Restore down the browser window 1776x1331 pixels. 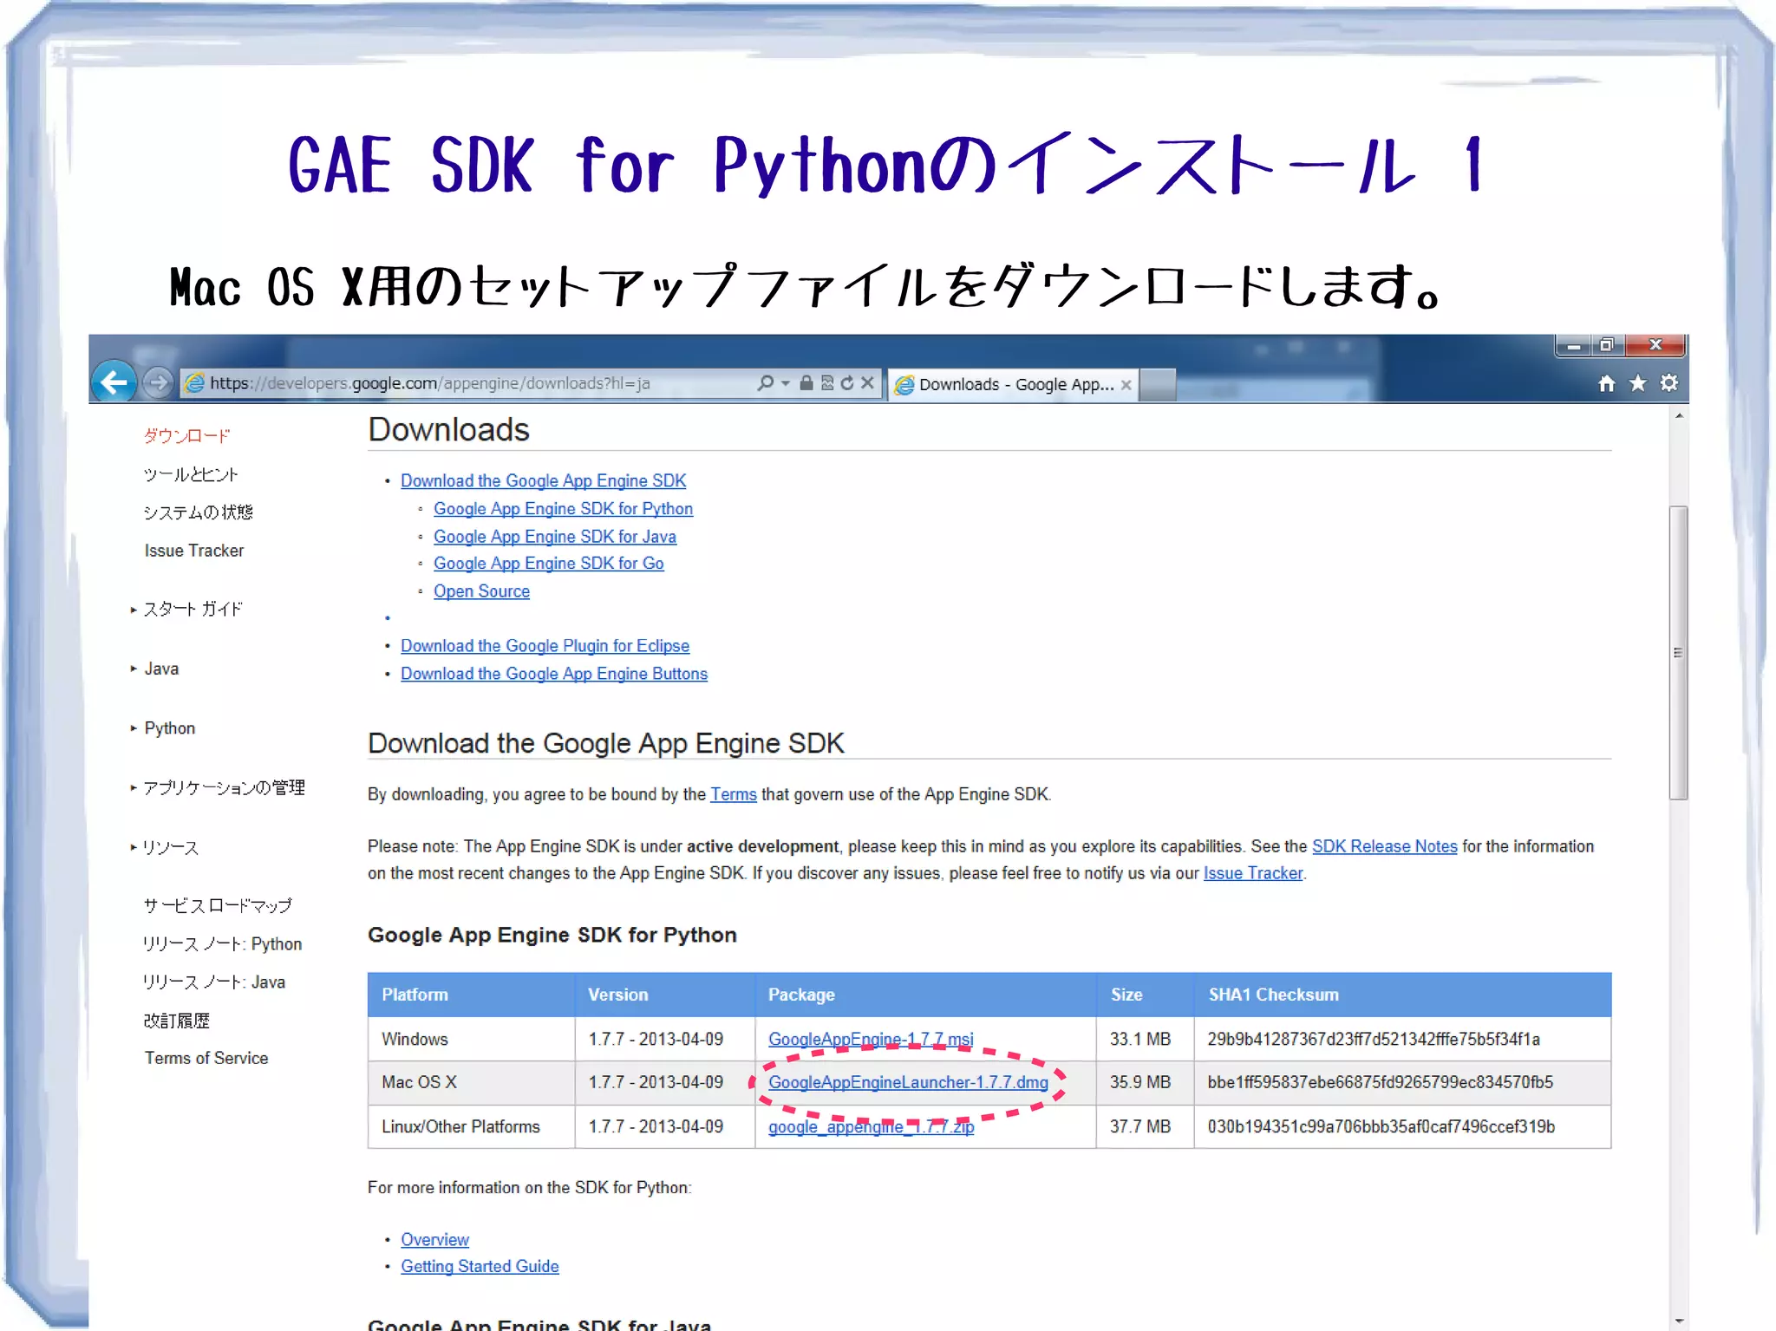pos(1607,346)
